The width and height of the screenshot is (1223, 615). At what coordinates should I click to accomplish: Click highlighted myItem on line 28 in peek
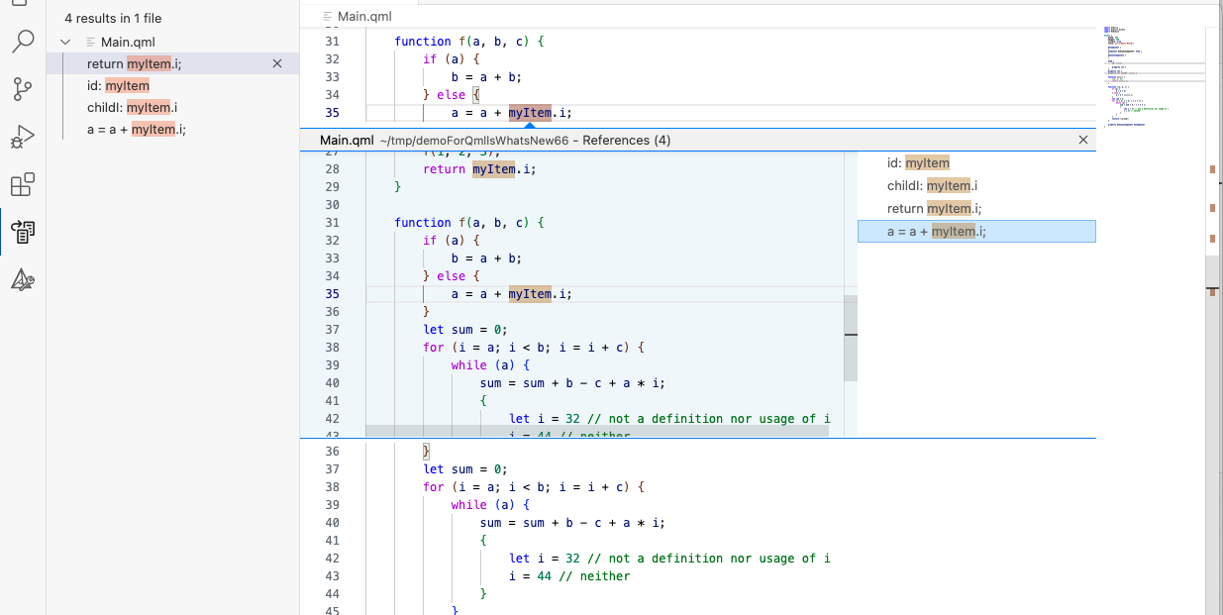pos(492,169)
